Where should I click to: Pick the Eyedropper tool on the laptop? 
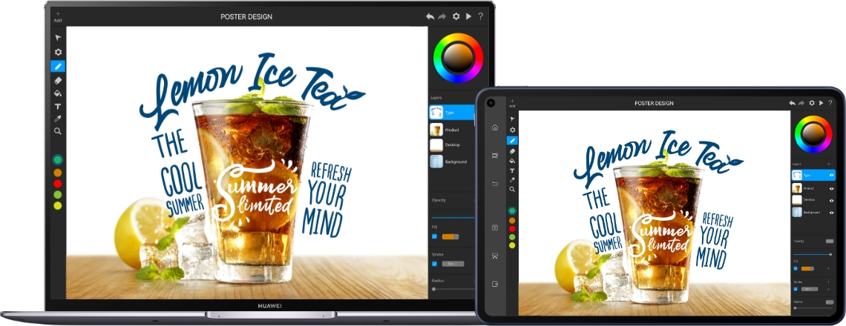point(58,119)
